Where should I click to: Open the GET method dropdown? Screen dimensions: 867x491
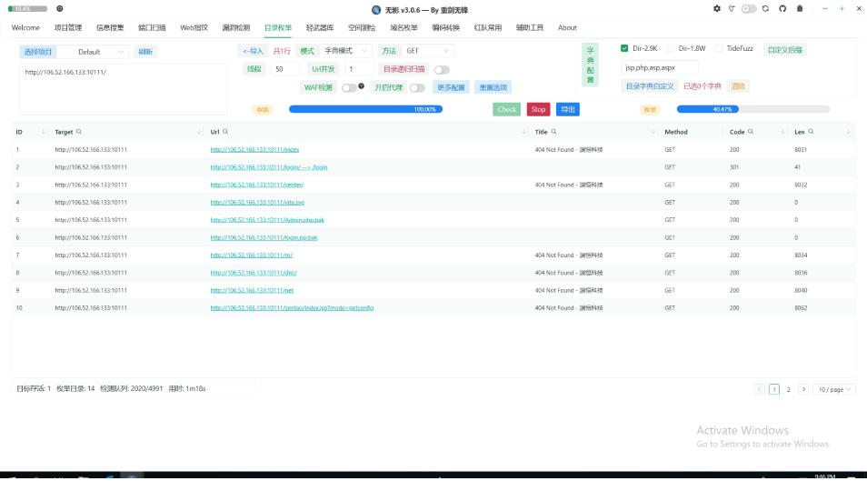point(428,51)
